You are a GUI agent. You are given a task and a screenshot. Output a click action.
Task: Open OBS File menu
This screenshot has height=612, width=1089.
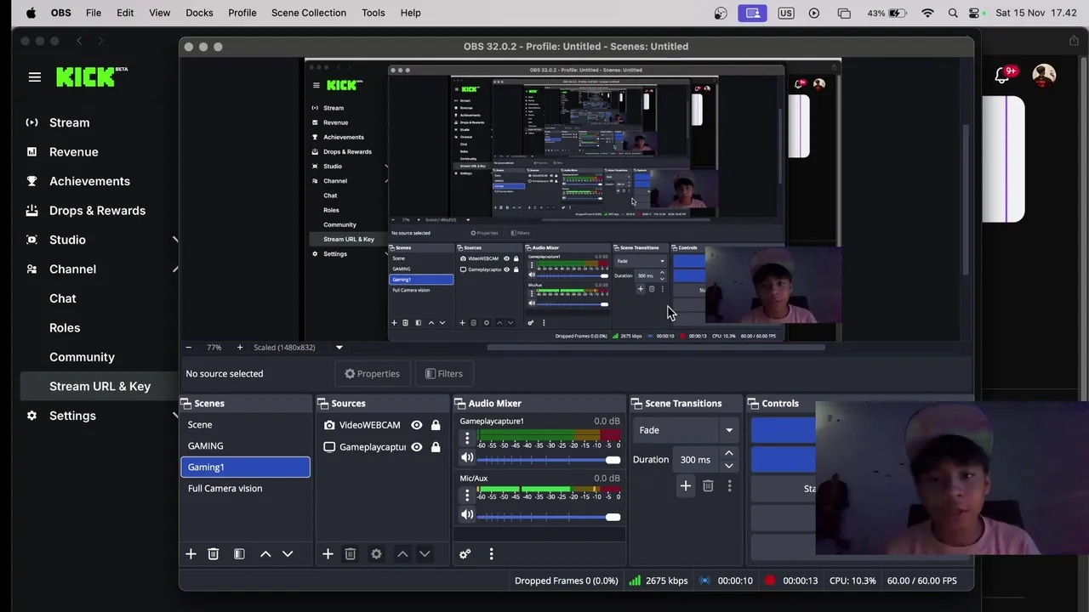coord(94,13)
